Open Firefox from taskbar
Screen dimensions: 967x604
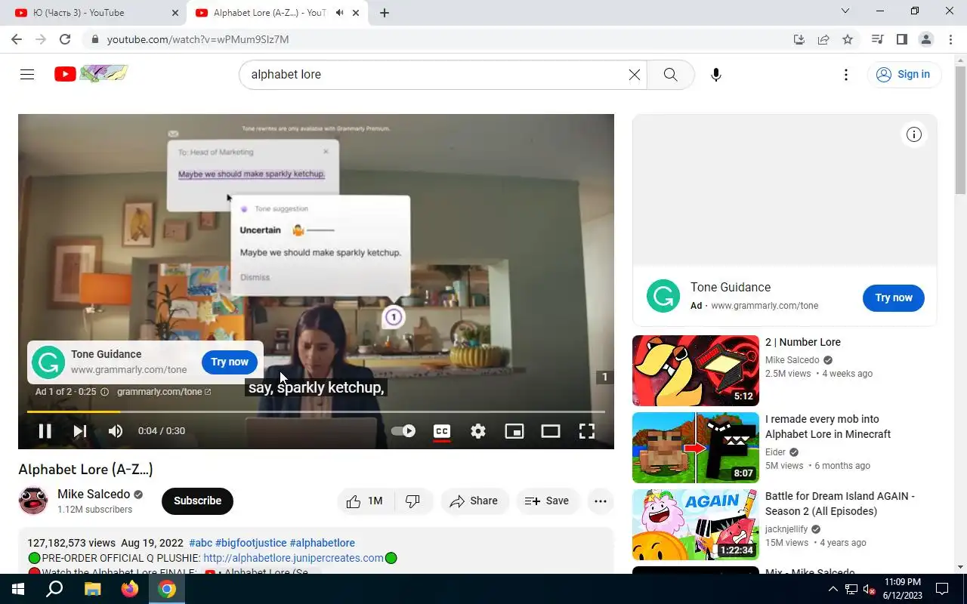coord(130,589)
